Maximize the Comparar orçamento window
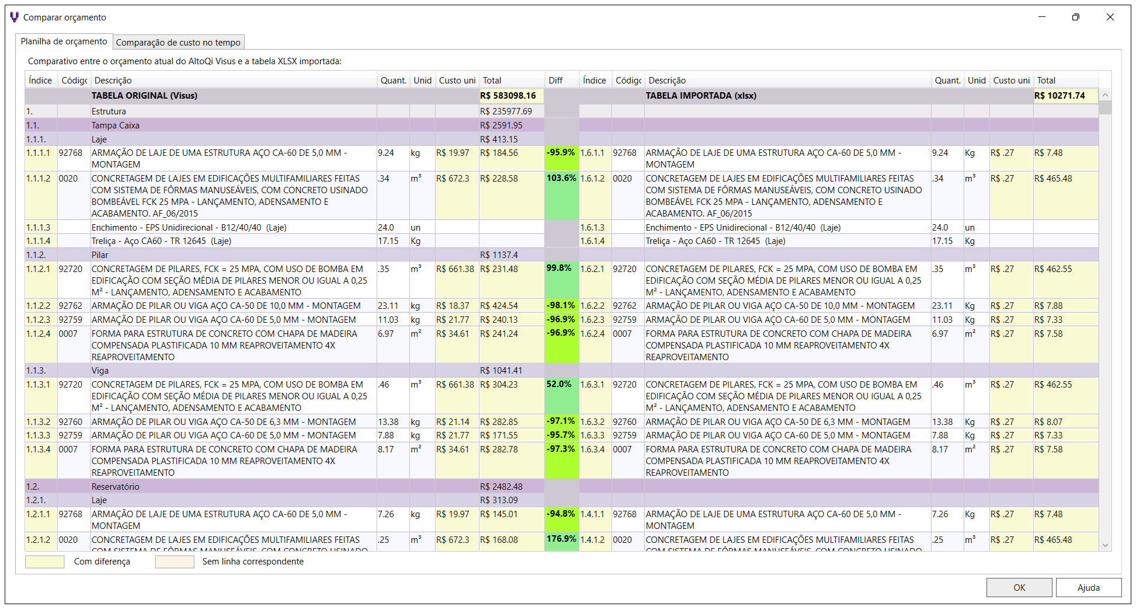The height and width of the screenshot is (610, 1136). [1075, 18]
